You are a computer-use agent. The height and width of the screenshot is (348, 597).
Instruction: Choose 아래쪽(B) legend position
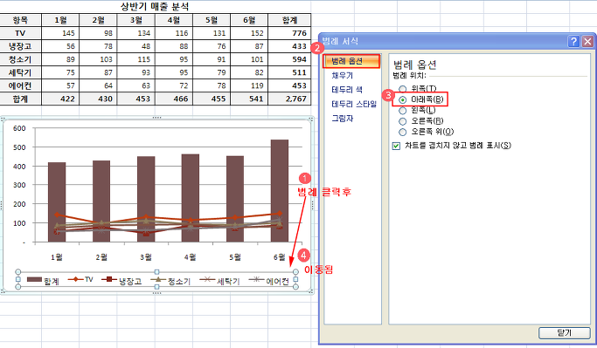point(402,99)
